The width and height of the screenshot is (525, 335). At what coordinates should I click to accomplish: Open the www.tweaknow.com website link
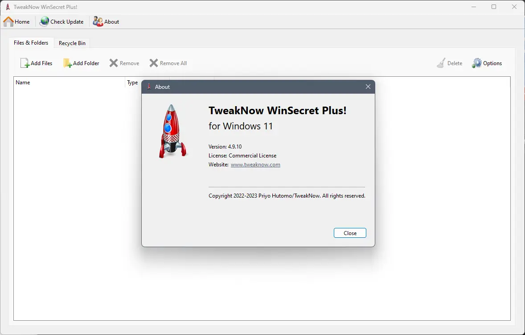coord(255,165)
